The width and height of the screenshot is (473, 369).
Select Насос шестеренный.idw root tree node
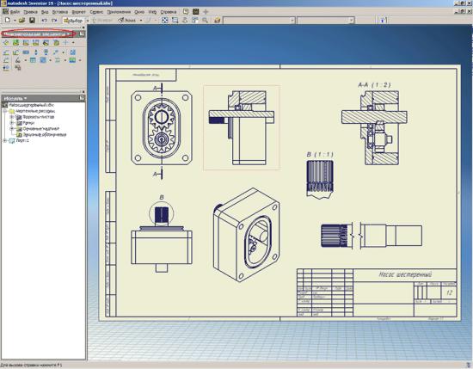click(x=31, y=105)
